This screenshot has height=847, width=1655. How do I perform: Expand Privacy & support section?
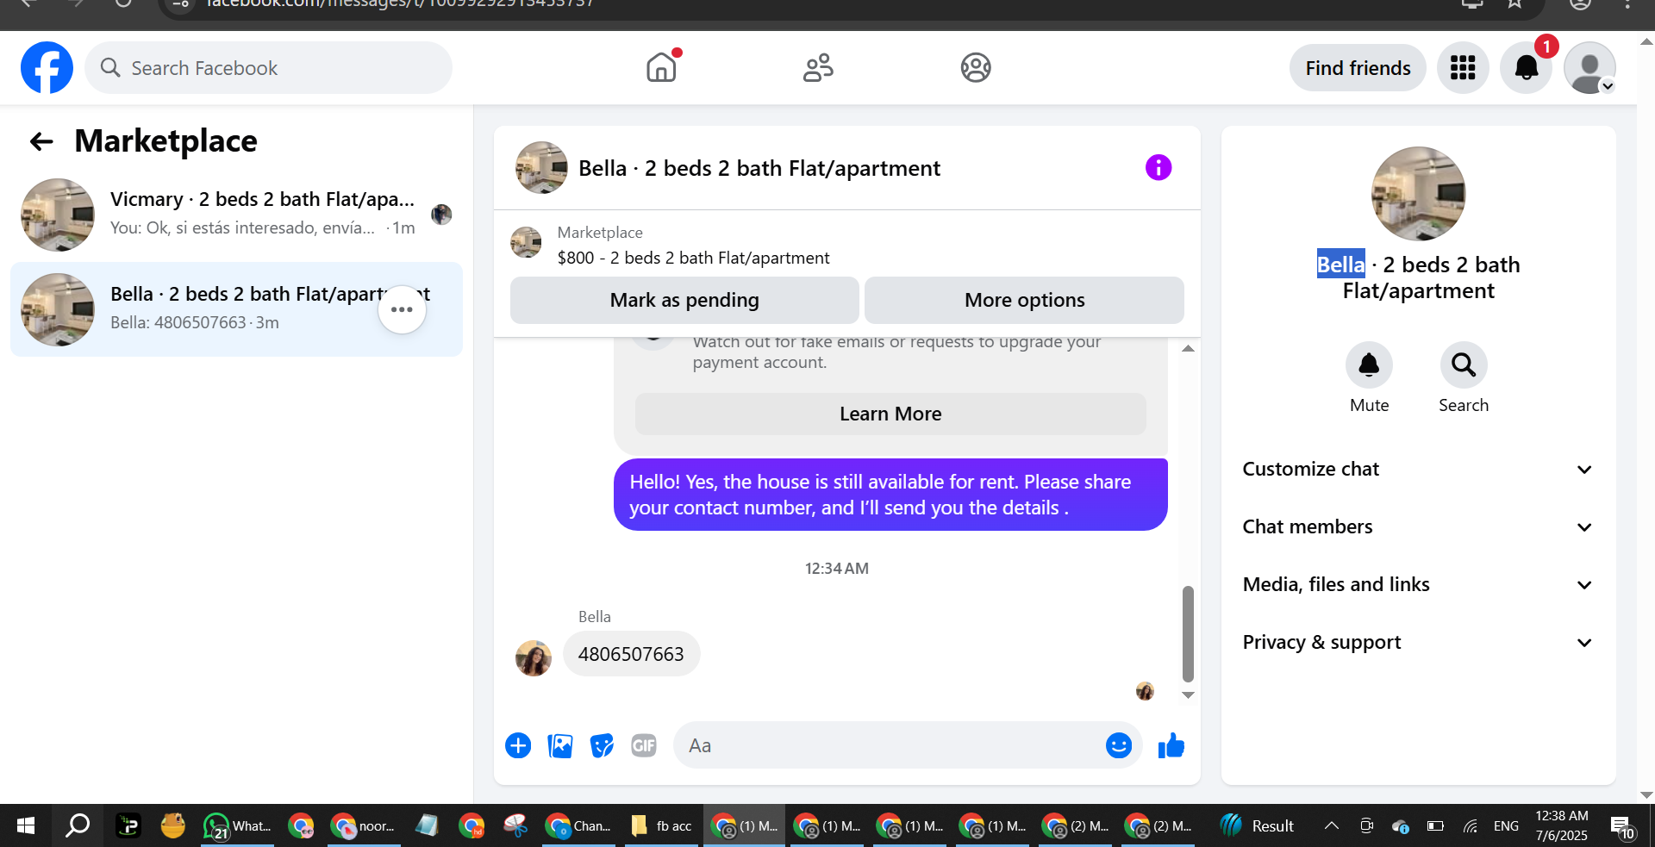1418,643
